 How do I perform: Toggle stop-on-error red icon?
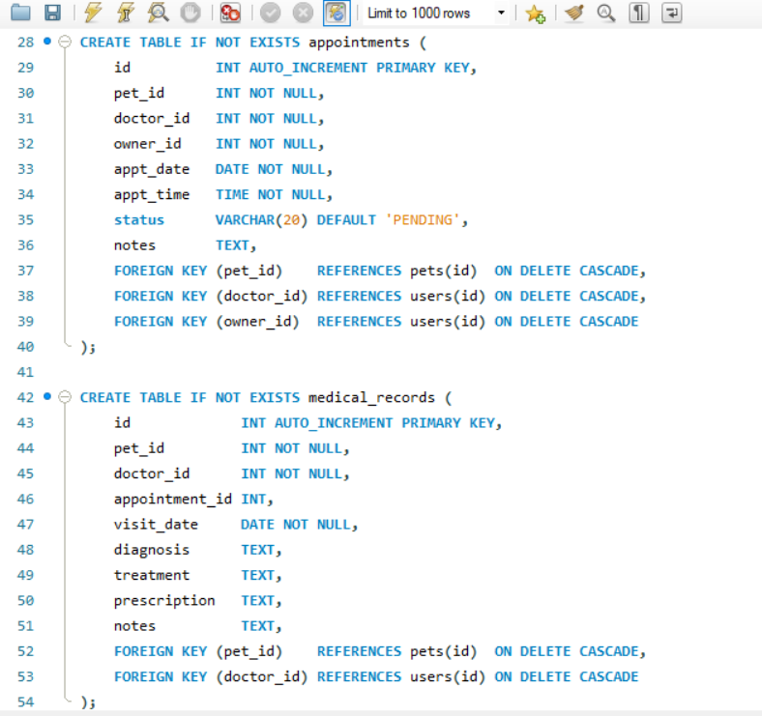(230, 13)
